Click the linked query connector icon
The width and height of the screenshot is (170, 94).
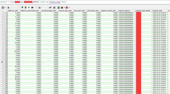[50, 8]
